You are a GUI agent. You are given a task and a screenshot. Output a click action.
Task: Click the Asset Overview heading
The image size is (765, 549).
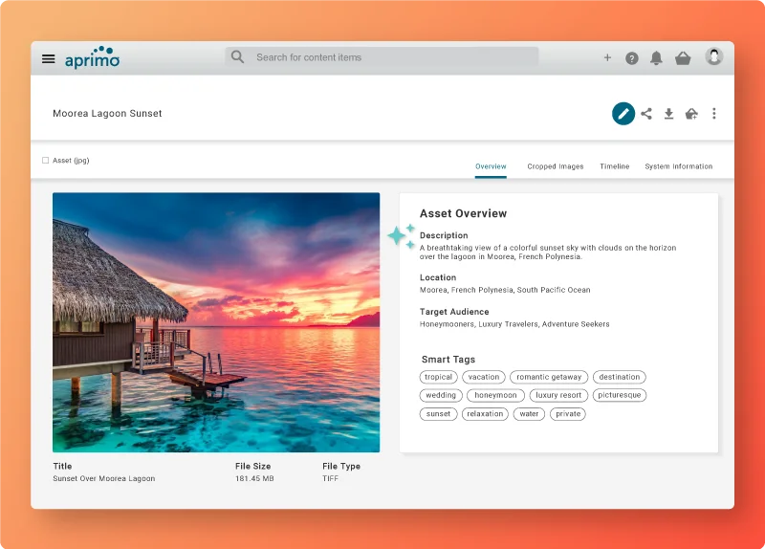463,213
